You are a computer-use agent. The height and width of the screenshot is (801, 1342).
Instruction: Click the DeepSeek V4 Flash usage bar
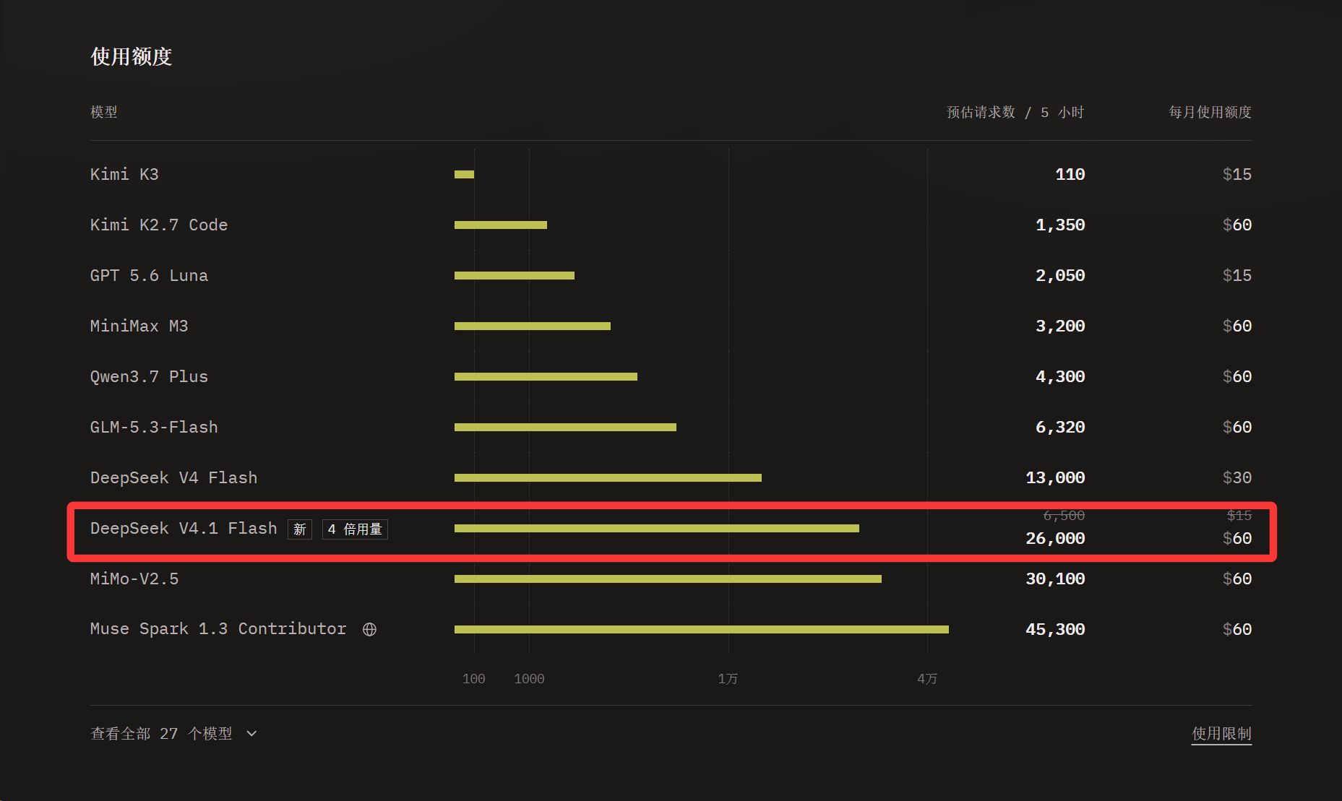[608, 477]
